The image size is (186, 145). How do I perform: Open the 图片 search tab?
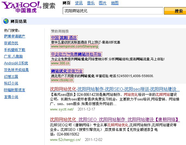103,3
